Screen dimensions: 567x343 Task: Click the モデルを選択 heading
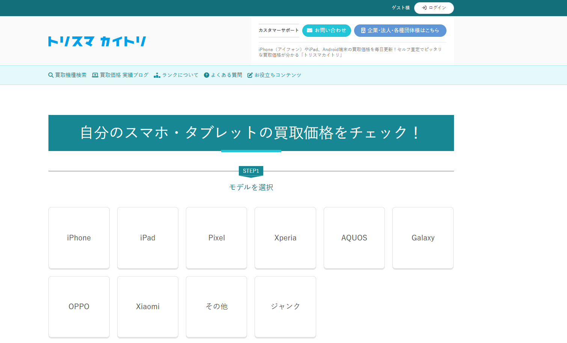(251, 187)
